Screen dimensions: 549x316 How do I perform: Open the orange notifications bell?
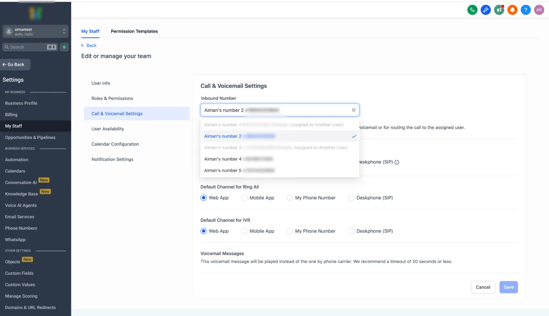pyautogui.click(x=512, y=10)
